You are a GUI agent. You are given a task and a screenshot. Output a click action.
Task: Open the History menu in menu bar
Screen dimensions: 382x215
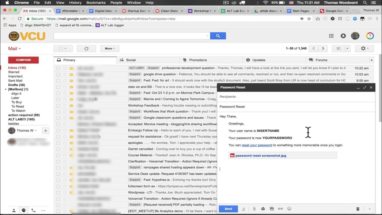click(75, 3)
